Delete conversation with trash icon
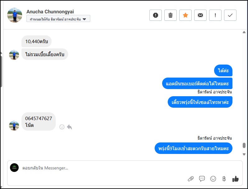Viewport: 248px width, 189px height. point(171,15)
